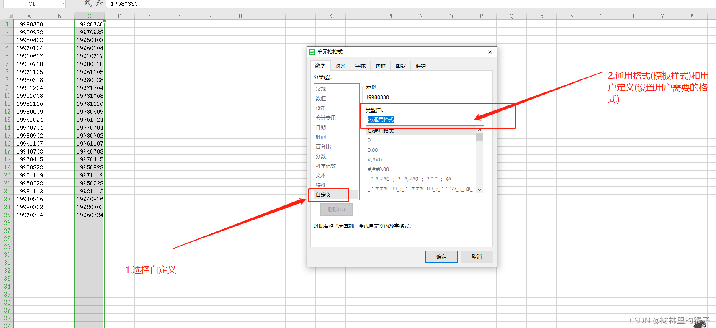The width and height of the screenshot is (716, 328).
Task: Close the 单元格格式 dialog
Action: pos(490,52)
